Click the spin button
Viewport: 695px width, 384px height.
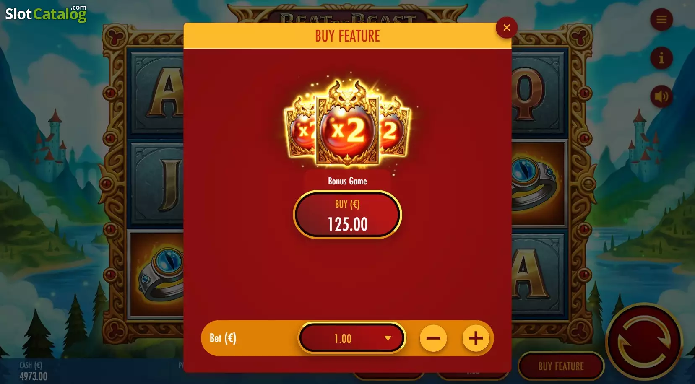pyautogui.click(x=644, y=342)
